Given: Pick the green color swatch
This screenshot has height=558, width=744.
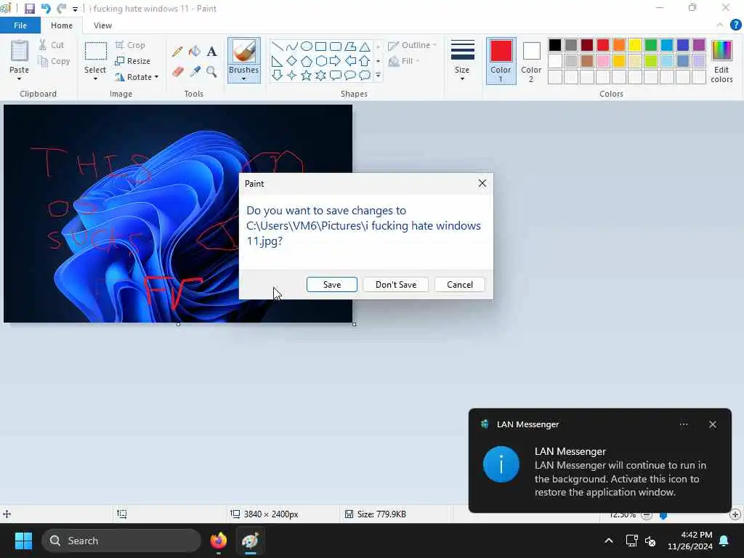Looking at the screenshot, I should [x=651, y=45].
